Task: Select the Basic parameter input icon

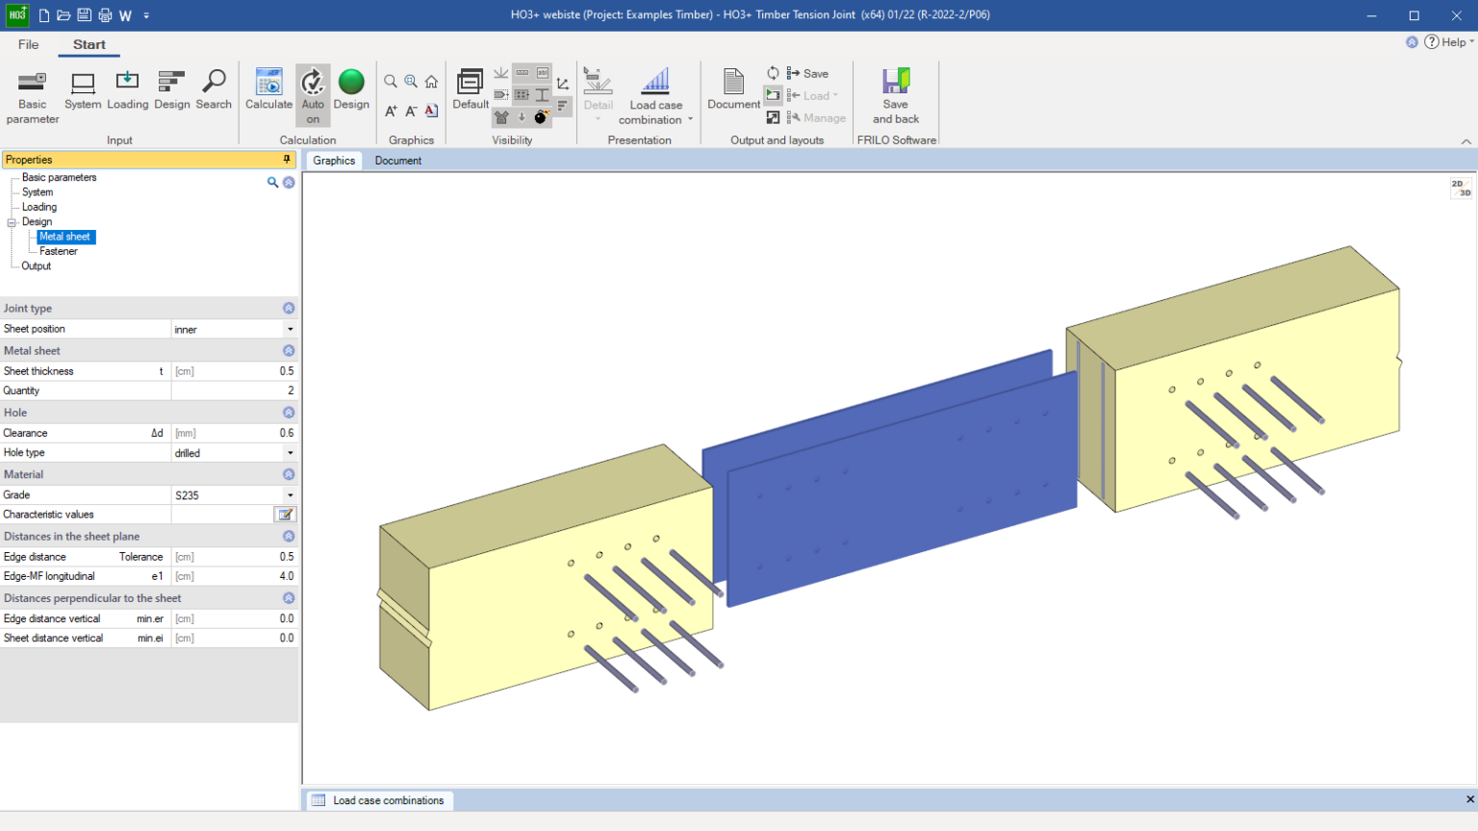Action: (x=32, y=93)
